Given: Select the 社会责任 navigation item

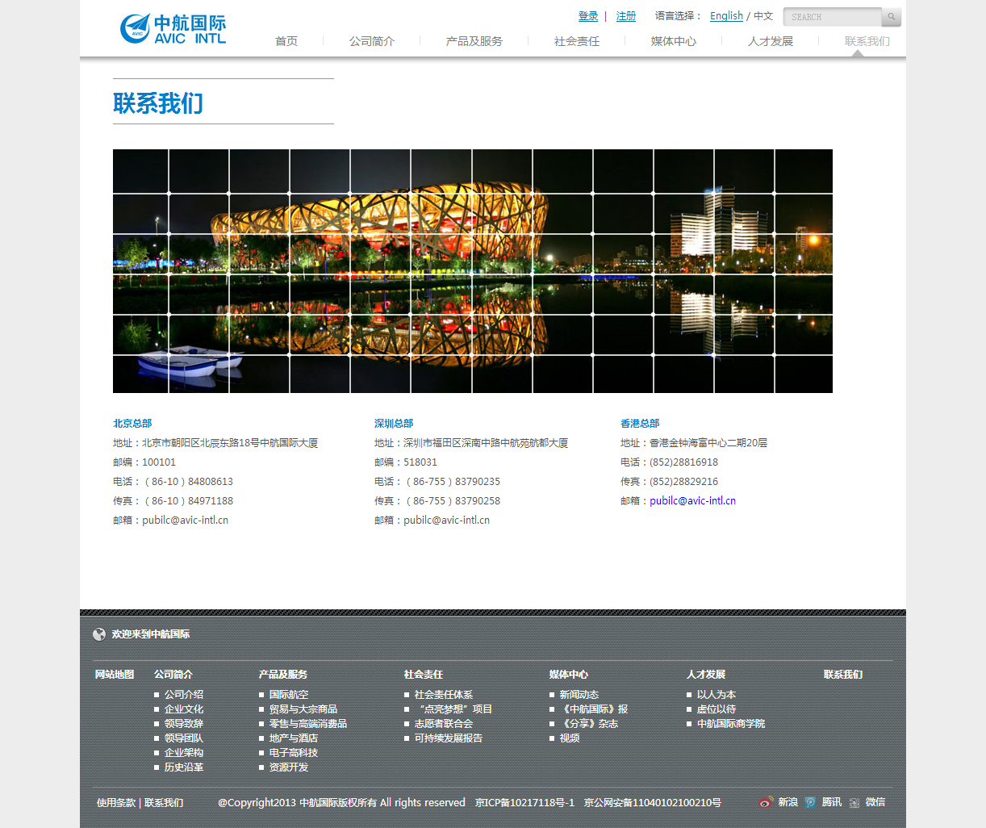Looking at the screenshot, I should (576, 41).
